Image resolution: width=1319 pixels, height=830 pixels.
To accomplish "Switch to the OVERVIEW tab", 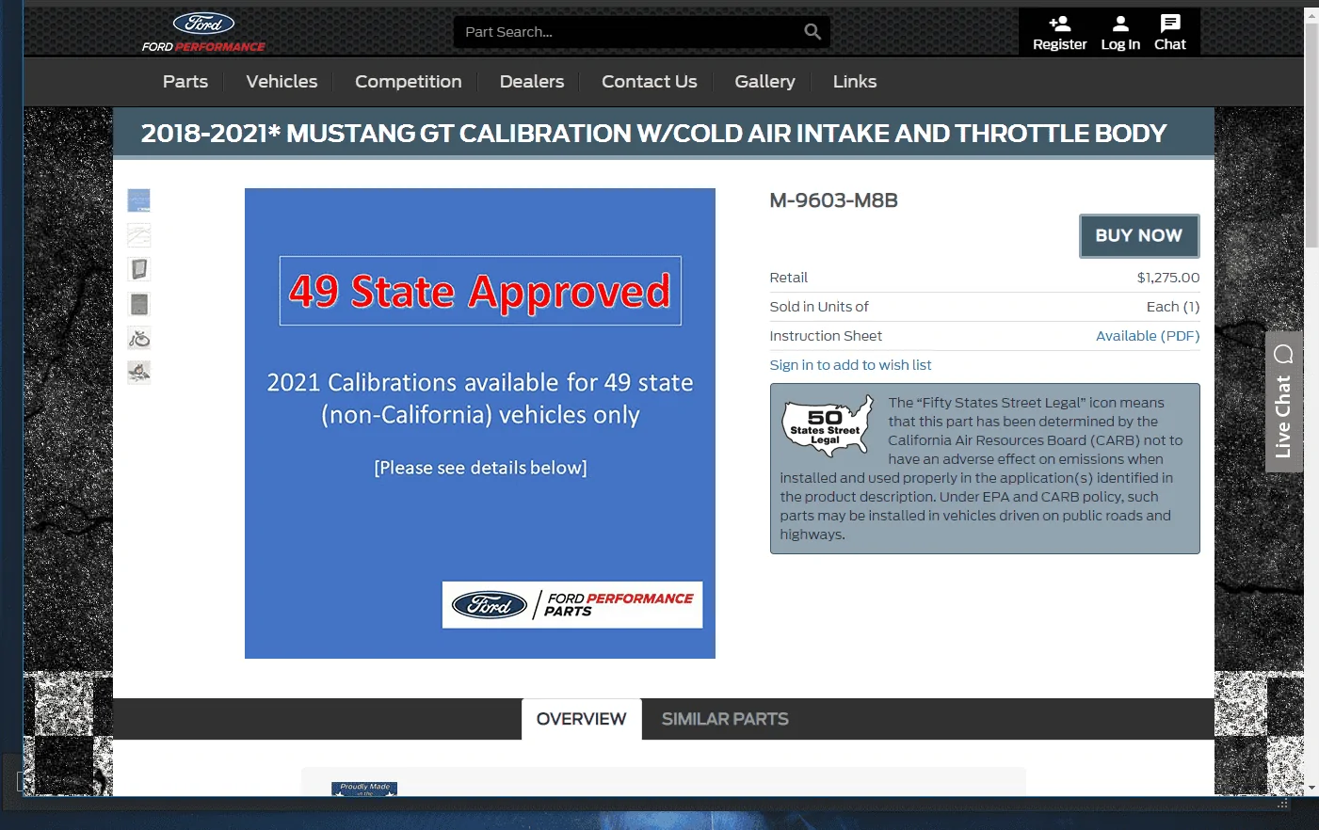I will click(x=582, y=719).
